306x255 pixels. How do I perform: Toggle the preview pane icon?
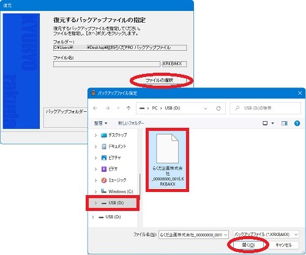click(284, 123)
